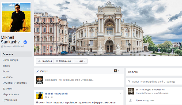182x105 pixels.
Task: Click the Напишите что-нибудь на этой Странице field
Action: pos(70,80)
